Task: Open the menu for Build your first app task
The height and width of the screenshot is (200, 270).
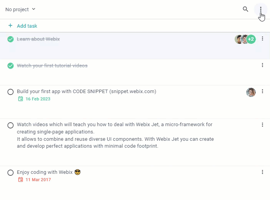Action: [262, 91]
